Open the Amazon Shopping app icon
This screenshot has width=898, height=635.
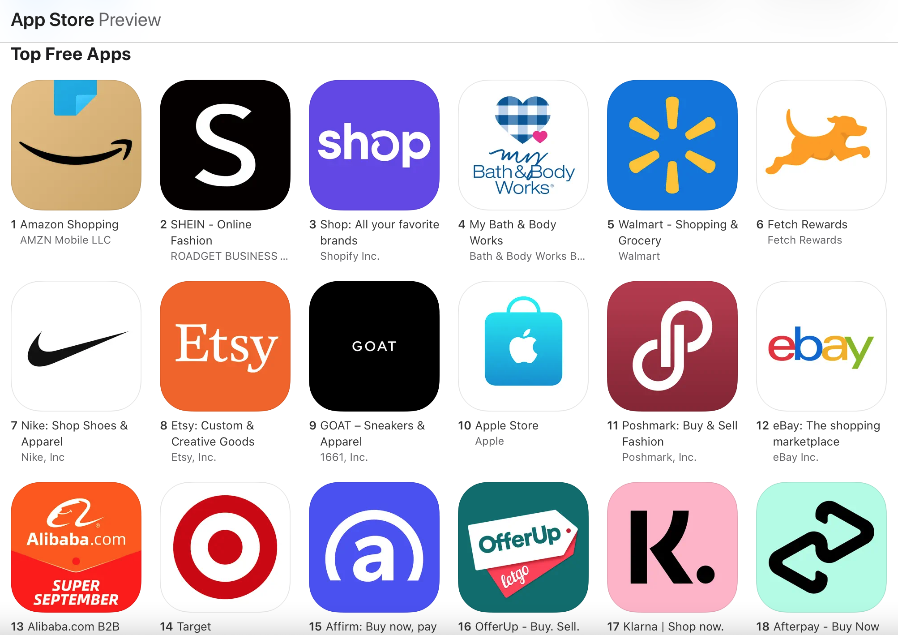(76, 145)
